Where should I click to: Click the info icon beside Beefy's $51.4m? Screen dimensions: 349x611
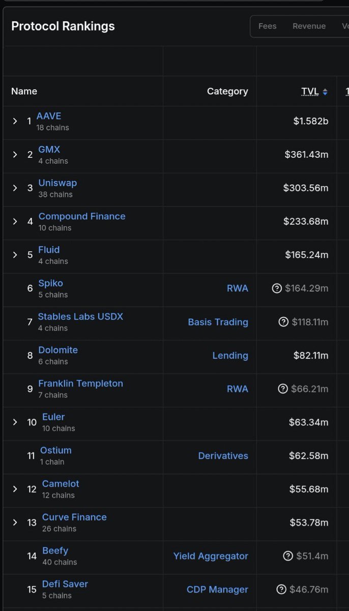coord(288,557)
